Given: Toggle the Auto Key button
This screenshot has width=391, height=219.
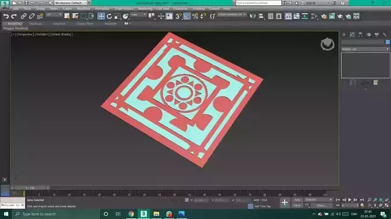Looking at the screenshot, I should (297, 200).
